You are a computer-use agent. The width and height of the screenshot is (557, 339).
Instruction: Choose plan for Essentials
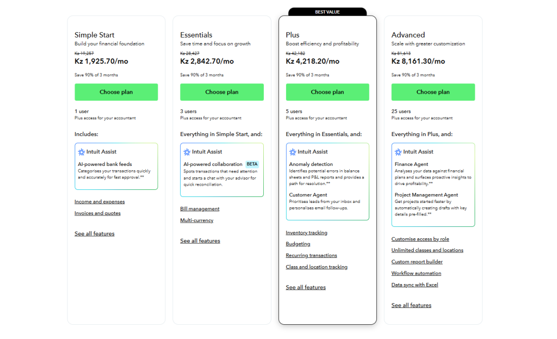point(221,93)
